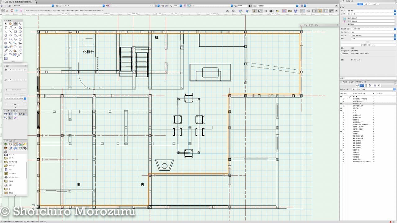Choose the Door tool in the Tool Sets list
397x223 pixels.
(10, 170)
